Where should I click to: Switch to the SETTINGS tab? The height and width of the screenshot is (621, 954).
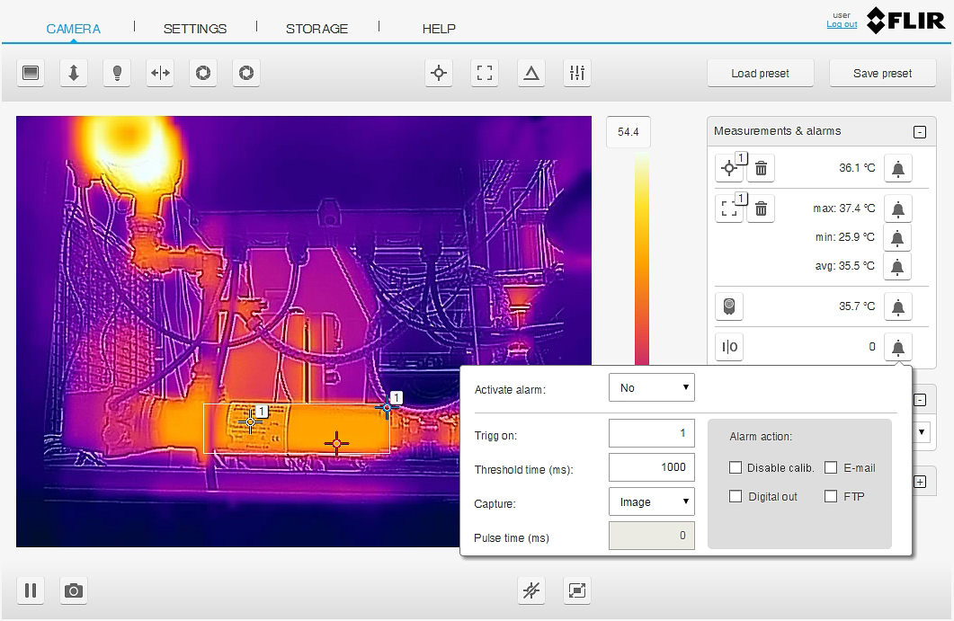pos(195,29)
